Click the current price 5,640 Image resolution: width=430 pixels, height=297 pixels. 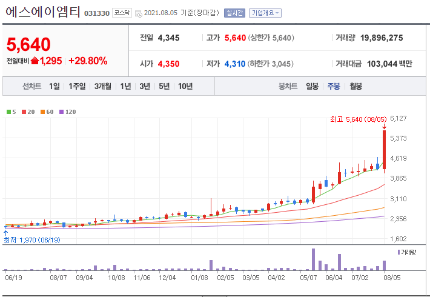pos(28,44)
